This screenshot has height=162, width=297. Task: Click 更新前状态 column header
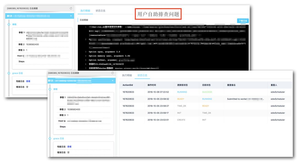pyautogui.click(x=182, y=85)
